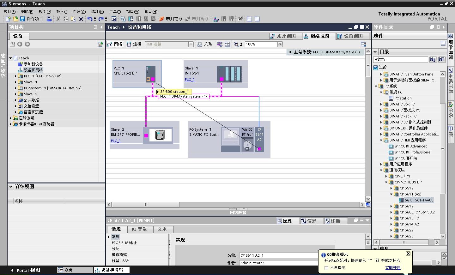Collapse the 详细视图 panel

tap(11, 187)
